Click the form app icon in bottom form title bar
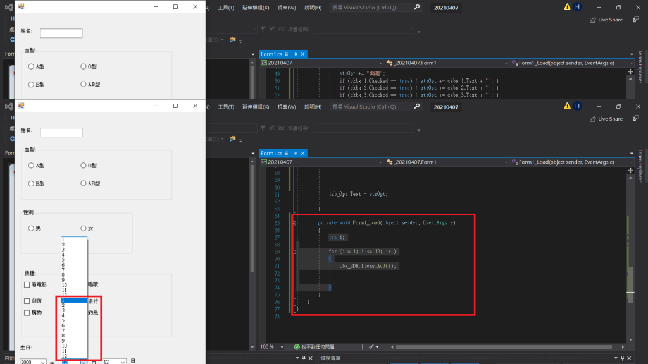Image resolution: width=648 pixels, height=364 pixels. 22,106
